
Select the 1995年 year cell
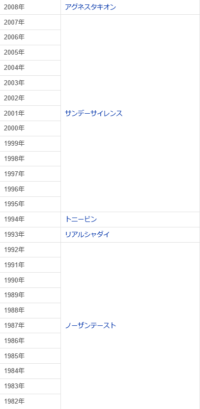click(x=30, y=204)
